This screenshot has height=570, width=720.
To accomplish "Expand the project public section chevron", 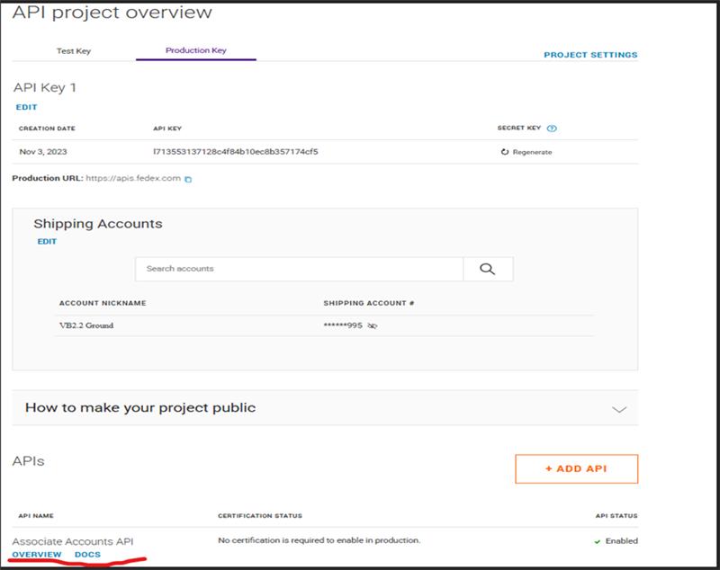I will point(618,408).
